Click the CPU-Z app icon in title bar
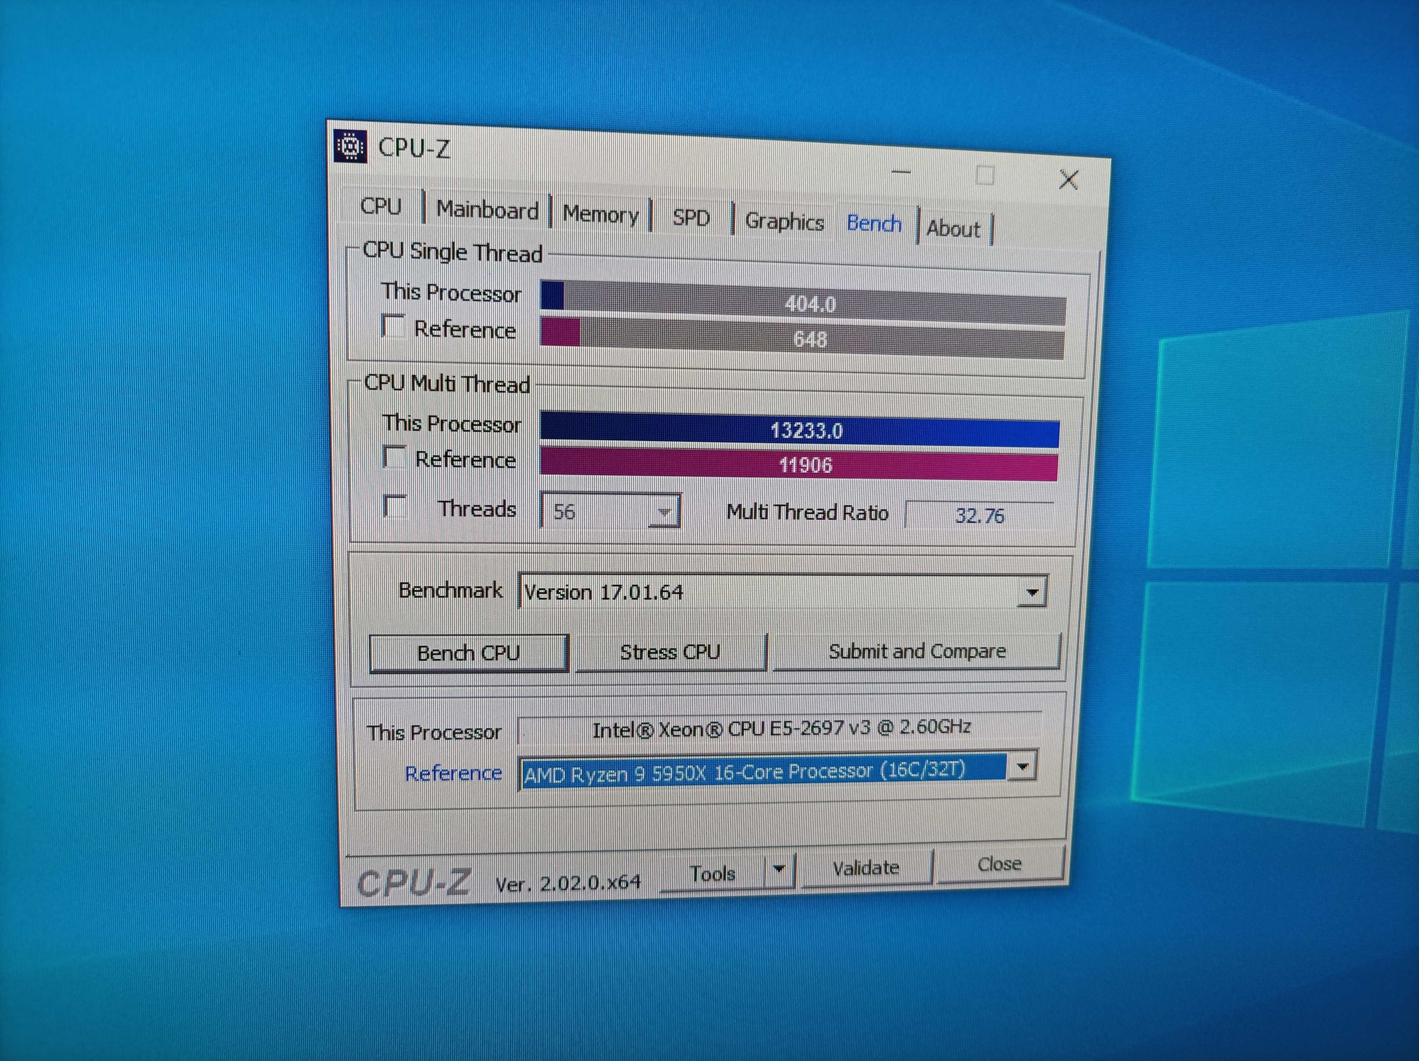Screen dimensions: 1419x1061 tap(351, 147)
